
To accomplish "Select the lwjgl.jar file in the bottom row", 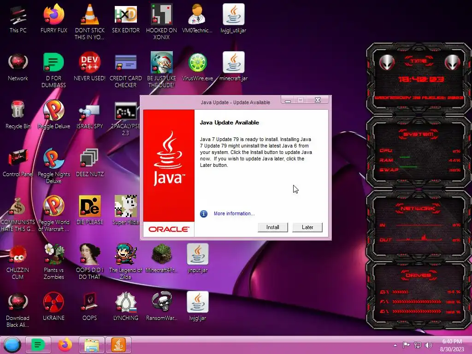I will tap(197, 307).
